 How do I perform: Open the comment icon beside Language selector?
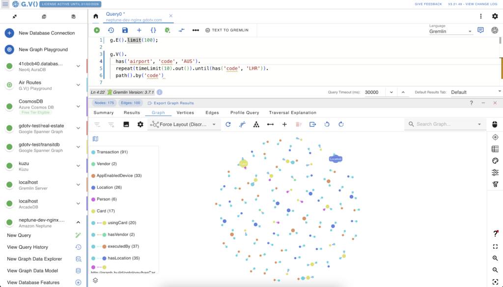coord(480,30)
